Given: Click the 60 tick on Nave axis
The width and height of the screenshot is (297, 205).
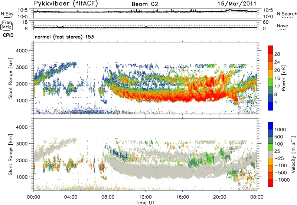Looking at the screenshot, I should click(266, 22).
